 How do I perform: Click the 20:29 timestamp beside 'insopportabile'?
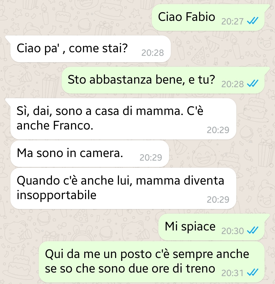pos(218,199)
